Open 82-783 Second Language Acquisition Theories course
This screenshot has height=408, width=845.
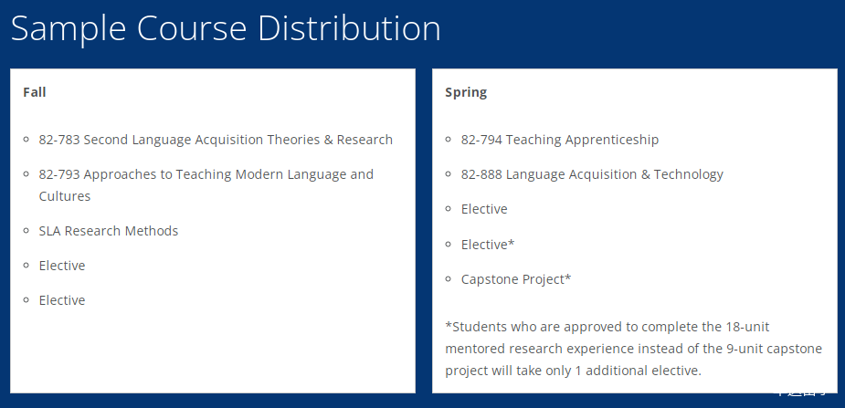[216, 140]
